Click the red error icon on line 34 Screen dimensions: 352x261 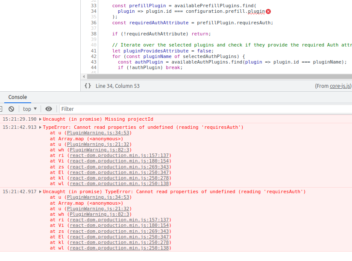coord(268,12)
